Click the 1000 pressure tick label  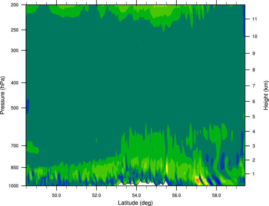(13, 186)
